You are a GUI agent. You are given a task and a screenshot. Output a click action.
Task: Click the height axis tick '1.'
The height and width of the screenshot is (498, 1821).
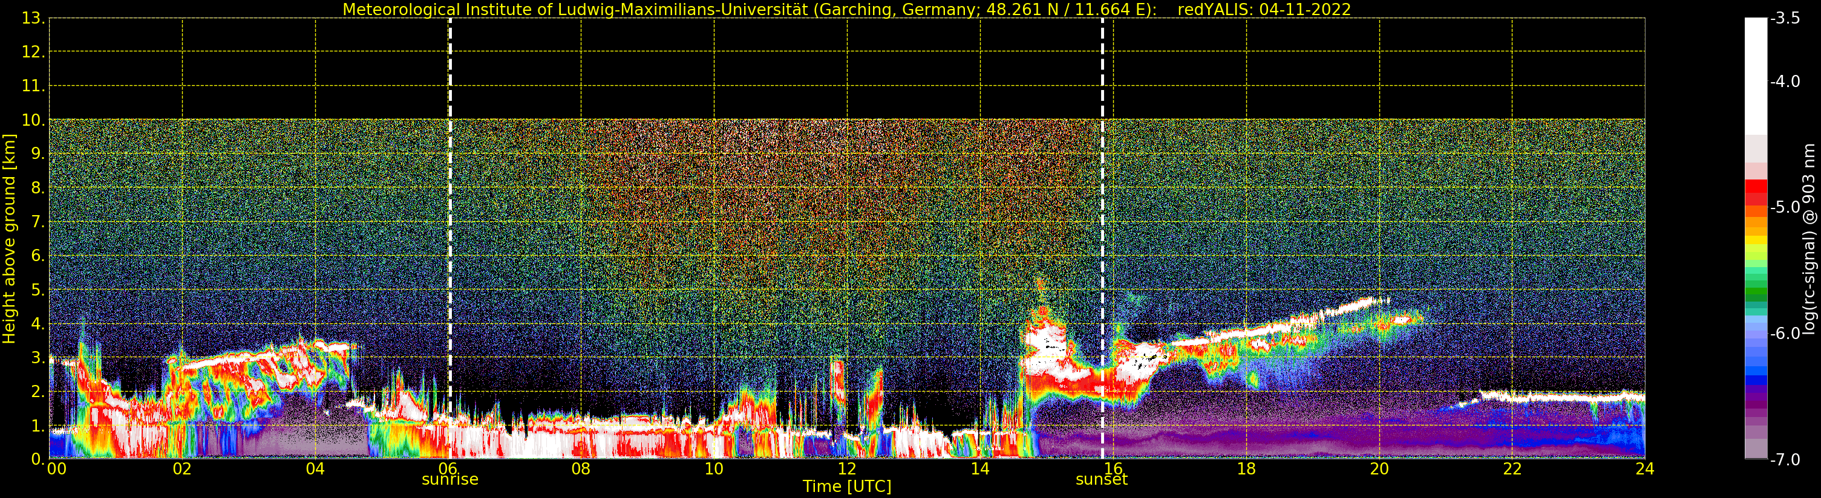38,426
